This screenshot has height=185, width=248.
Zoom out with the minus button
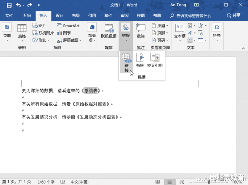coord(190,182)
